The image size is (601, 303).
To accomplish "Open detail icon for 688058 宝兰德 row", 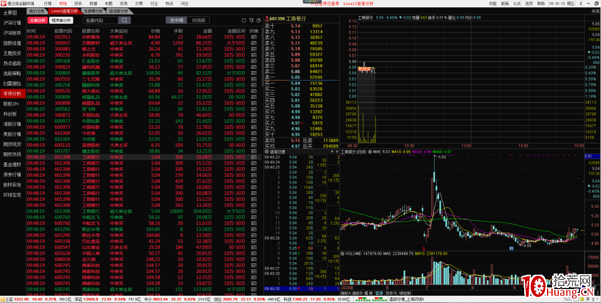I will click(253, 259).
